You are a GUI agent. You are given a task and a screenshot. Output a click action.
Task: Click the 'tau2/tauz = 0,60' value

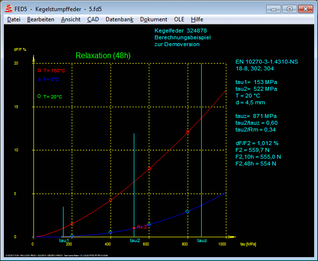pyautogui.click(x=256, y=123)
